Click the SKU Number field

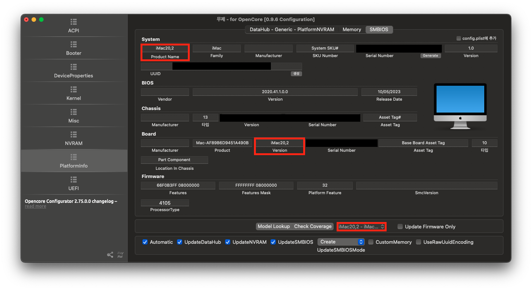[x=325, y=48]
